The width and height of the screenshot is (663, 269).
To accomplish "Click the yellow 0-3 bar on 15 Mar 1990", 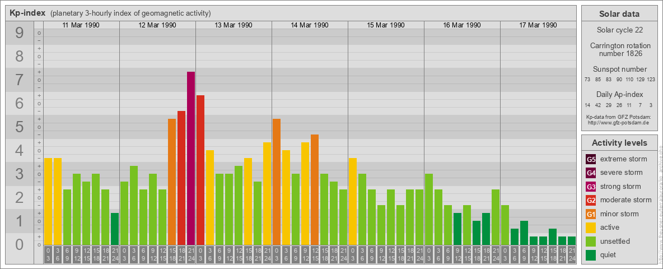I will 353,201.
